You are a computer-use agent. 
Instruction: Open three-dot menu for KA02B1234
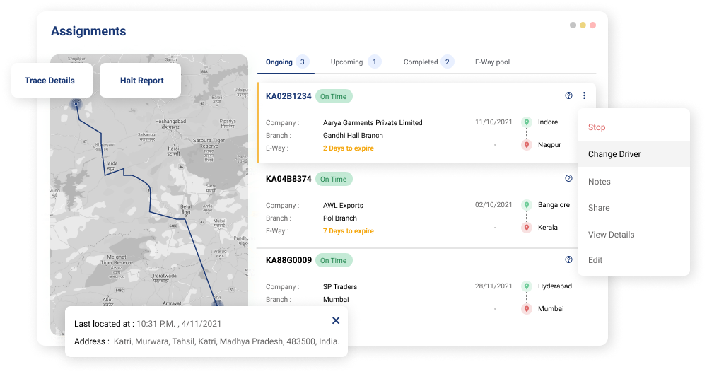tap(584, 95)
